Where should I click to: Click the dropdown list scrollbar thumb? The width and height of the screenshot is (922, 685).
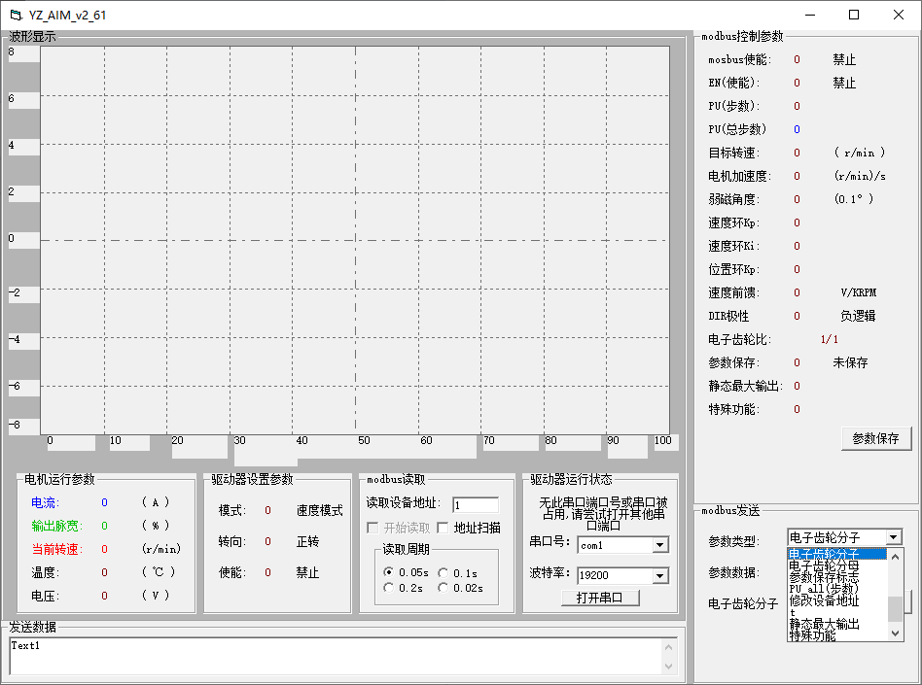895,608
